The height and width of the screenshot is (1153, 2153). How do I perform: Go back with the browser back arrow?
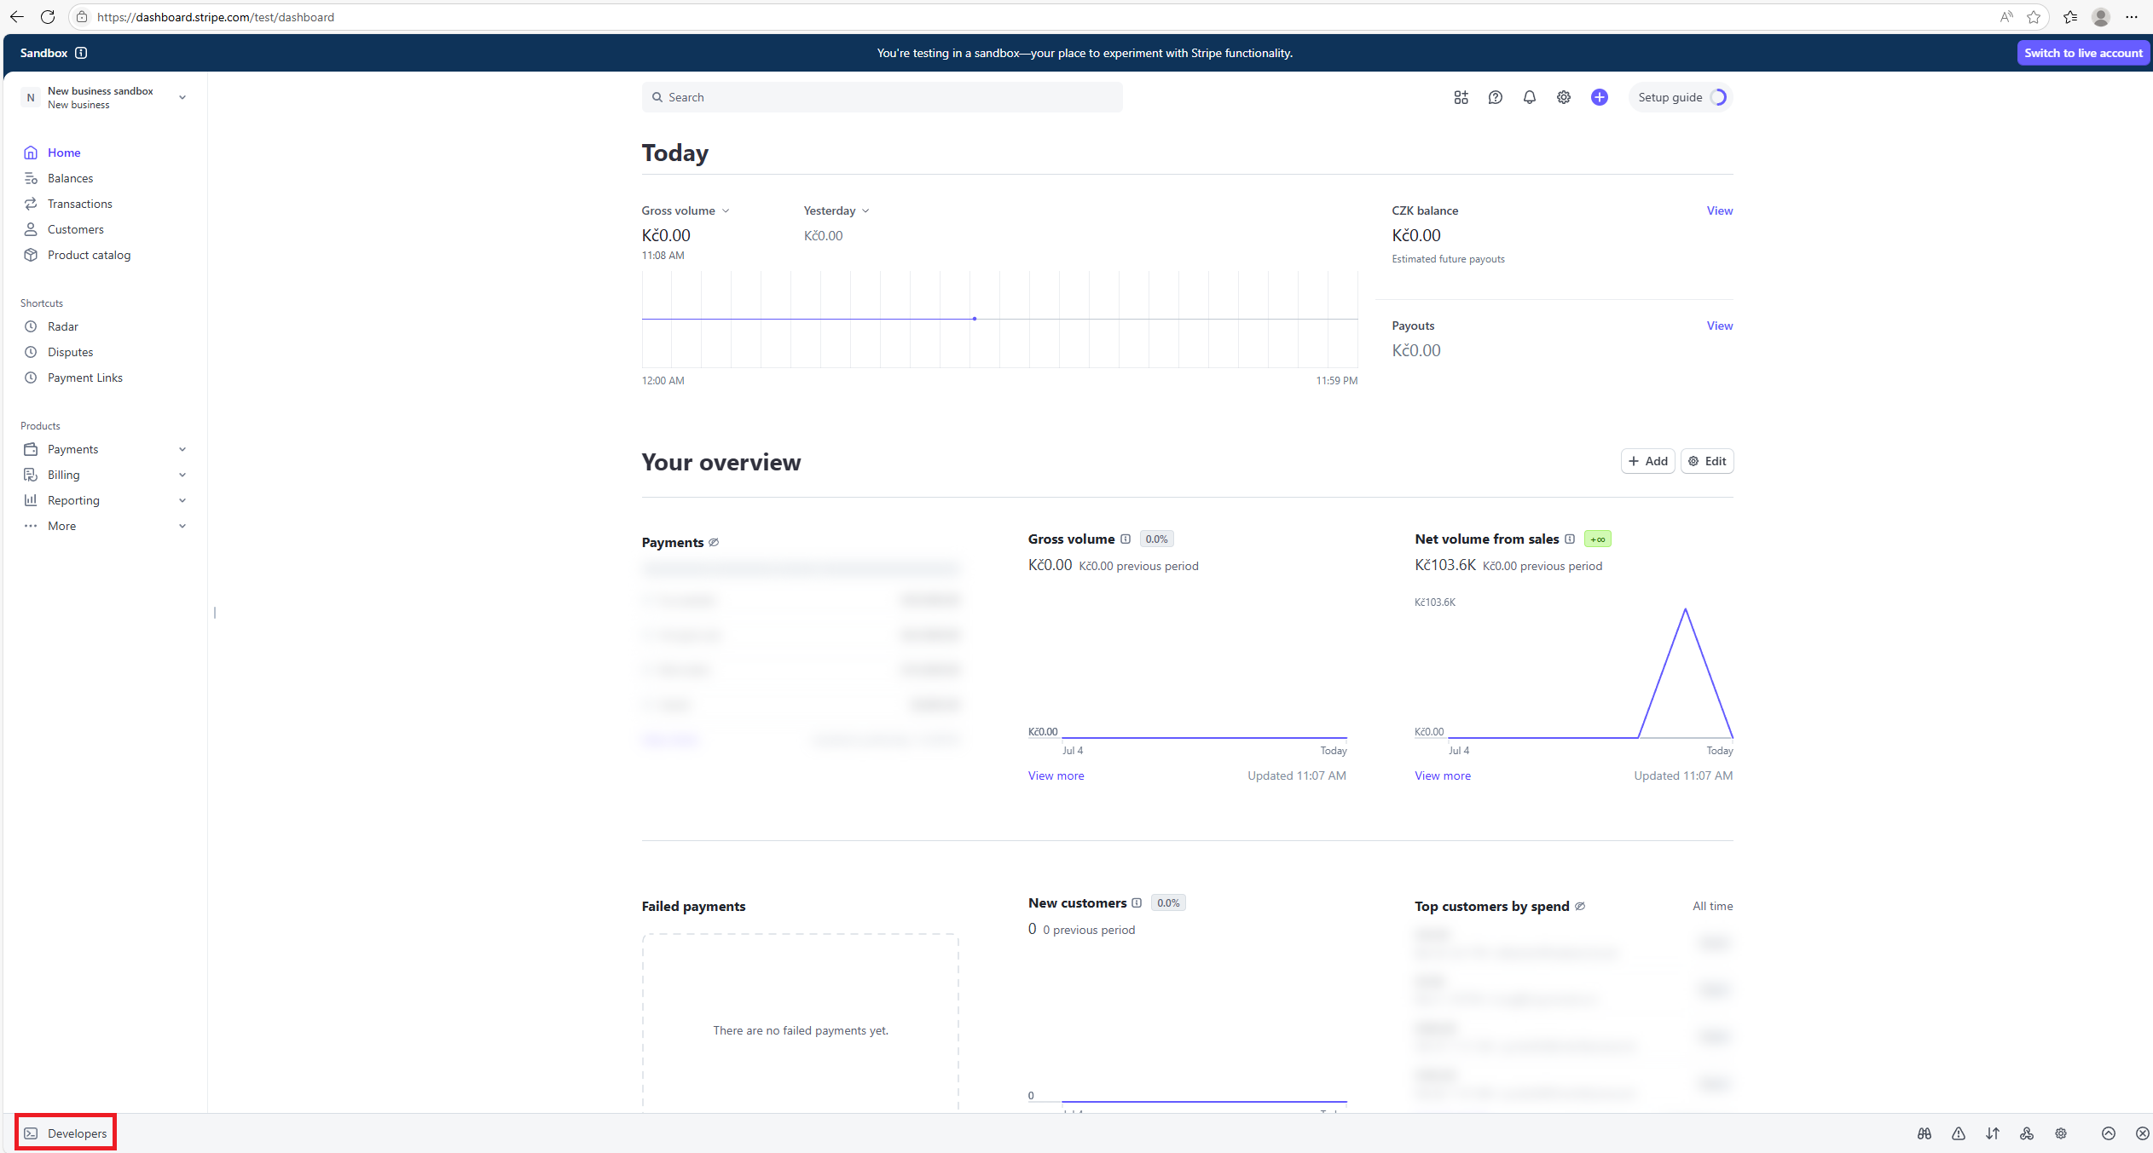17,17
